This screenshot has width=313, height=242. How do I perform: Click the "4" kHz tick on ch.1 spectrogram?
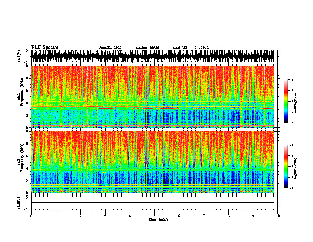coord(27,103)
